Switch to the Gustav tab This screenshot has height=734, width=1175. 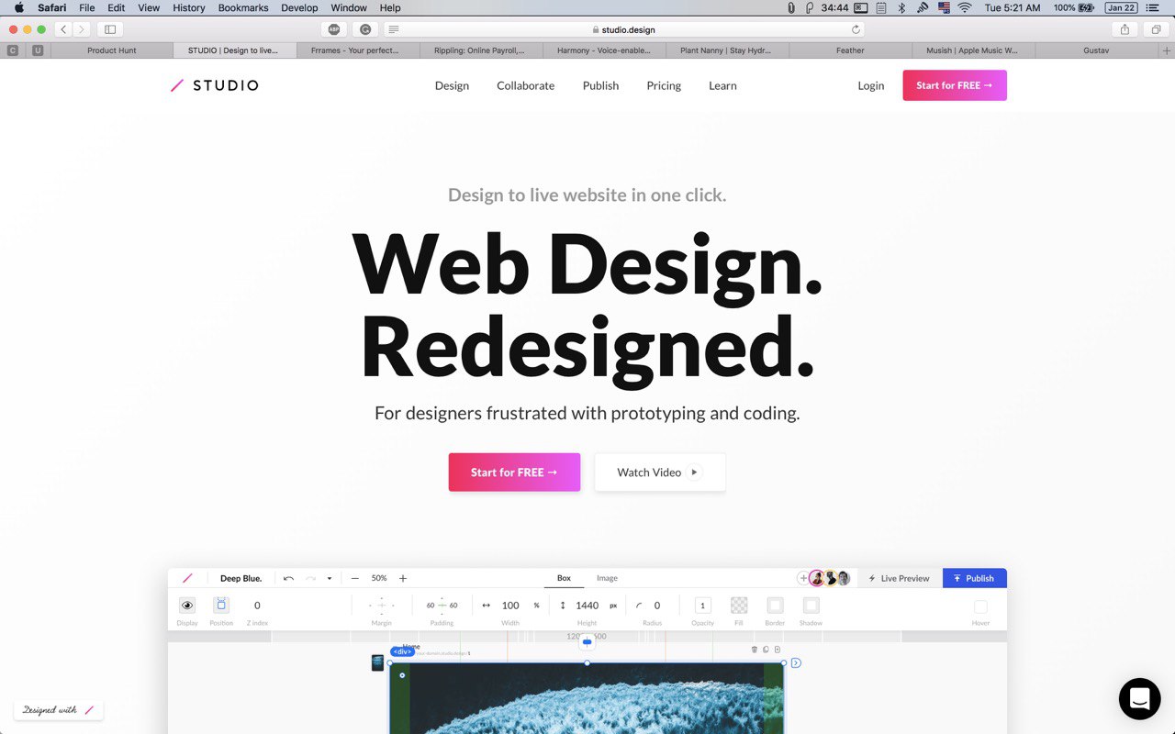[1096, 50]
